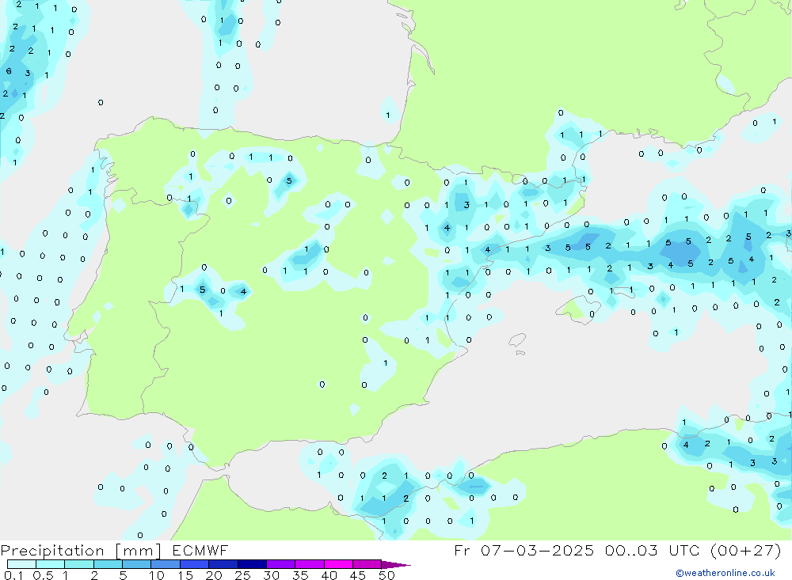Click the '0.1' legend label
Screen dimensions: 792x580
pos(13,575)
